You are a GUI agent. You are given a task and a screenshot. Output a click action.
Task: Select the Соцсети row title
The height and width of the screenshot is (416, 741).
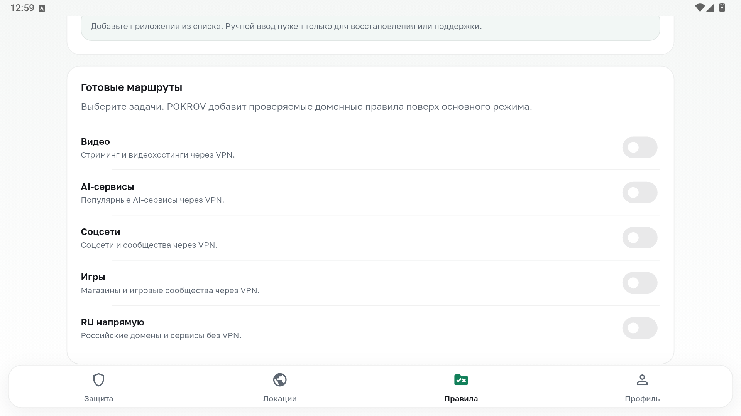coord(100,232)
